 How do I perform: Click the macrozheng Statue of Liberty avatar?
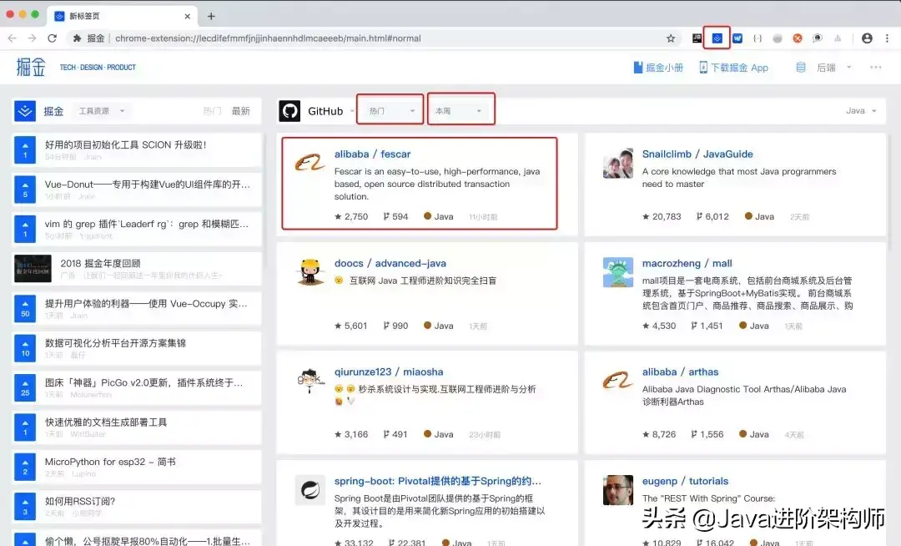tap(617, 272)
